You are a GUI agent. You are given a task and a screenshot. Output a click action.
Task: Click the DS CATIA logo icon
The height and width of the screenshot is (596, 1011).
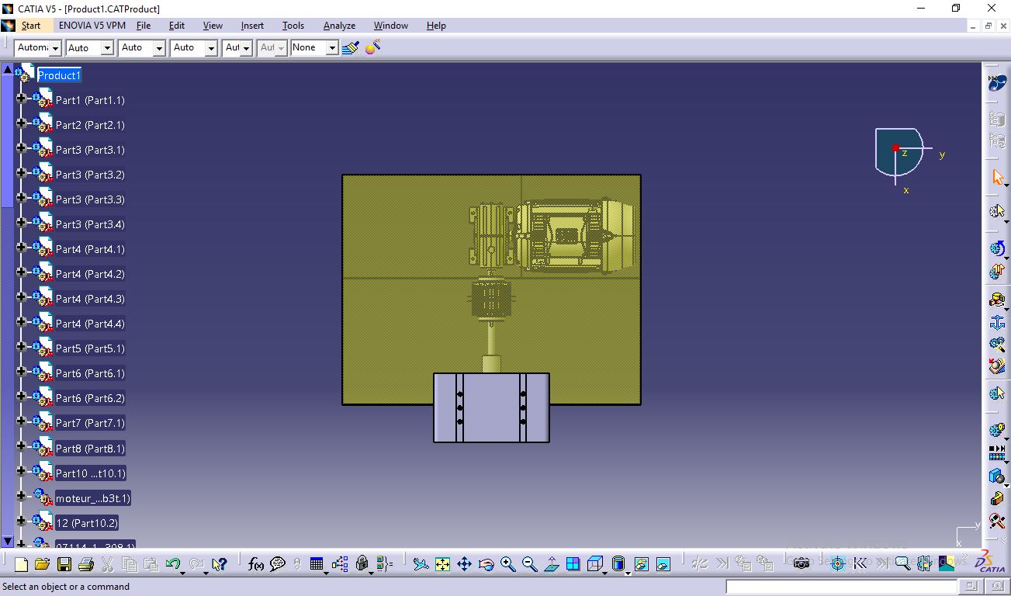tap(988, 562)
